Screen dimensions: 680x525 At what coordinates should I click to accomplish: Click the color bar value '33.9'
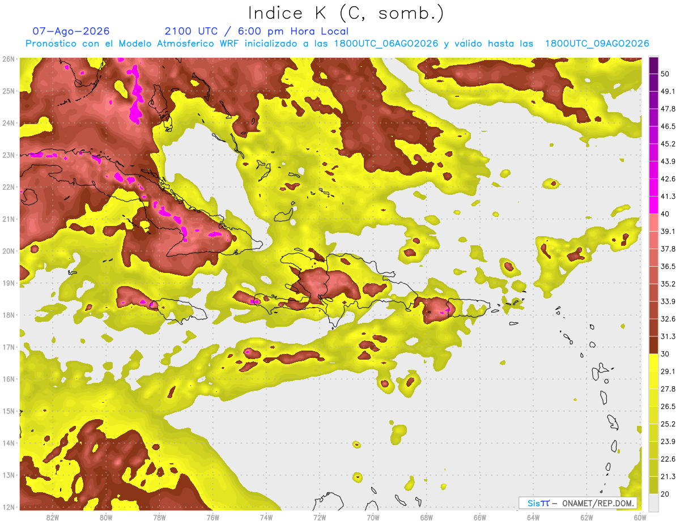pyautogui.click(x=668, y=301)
